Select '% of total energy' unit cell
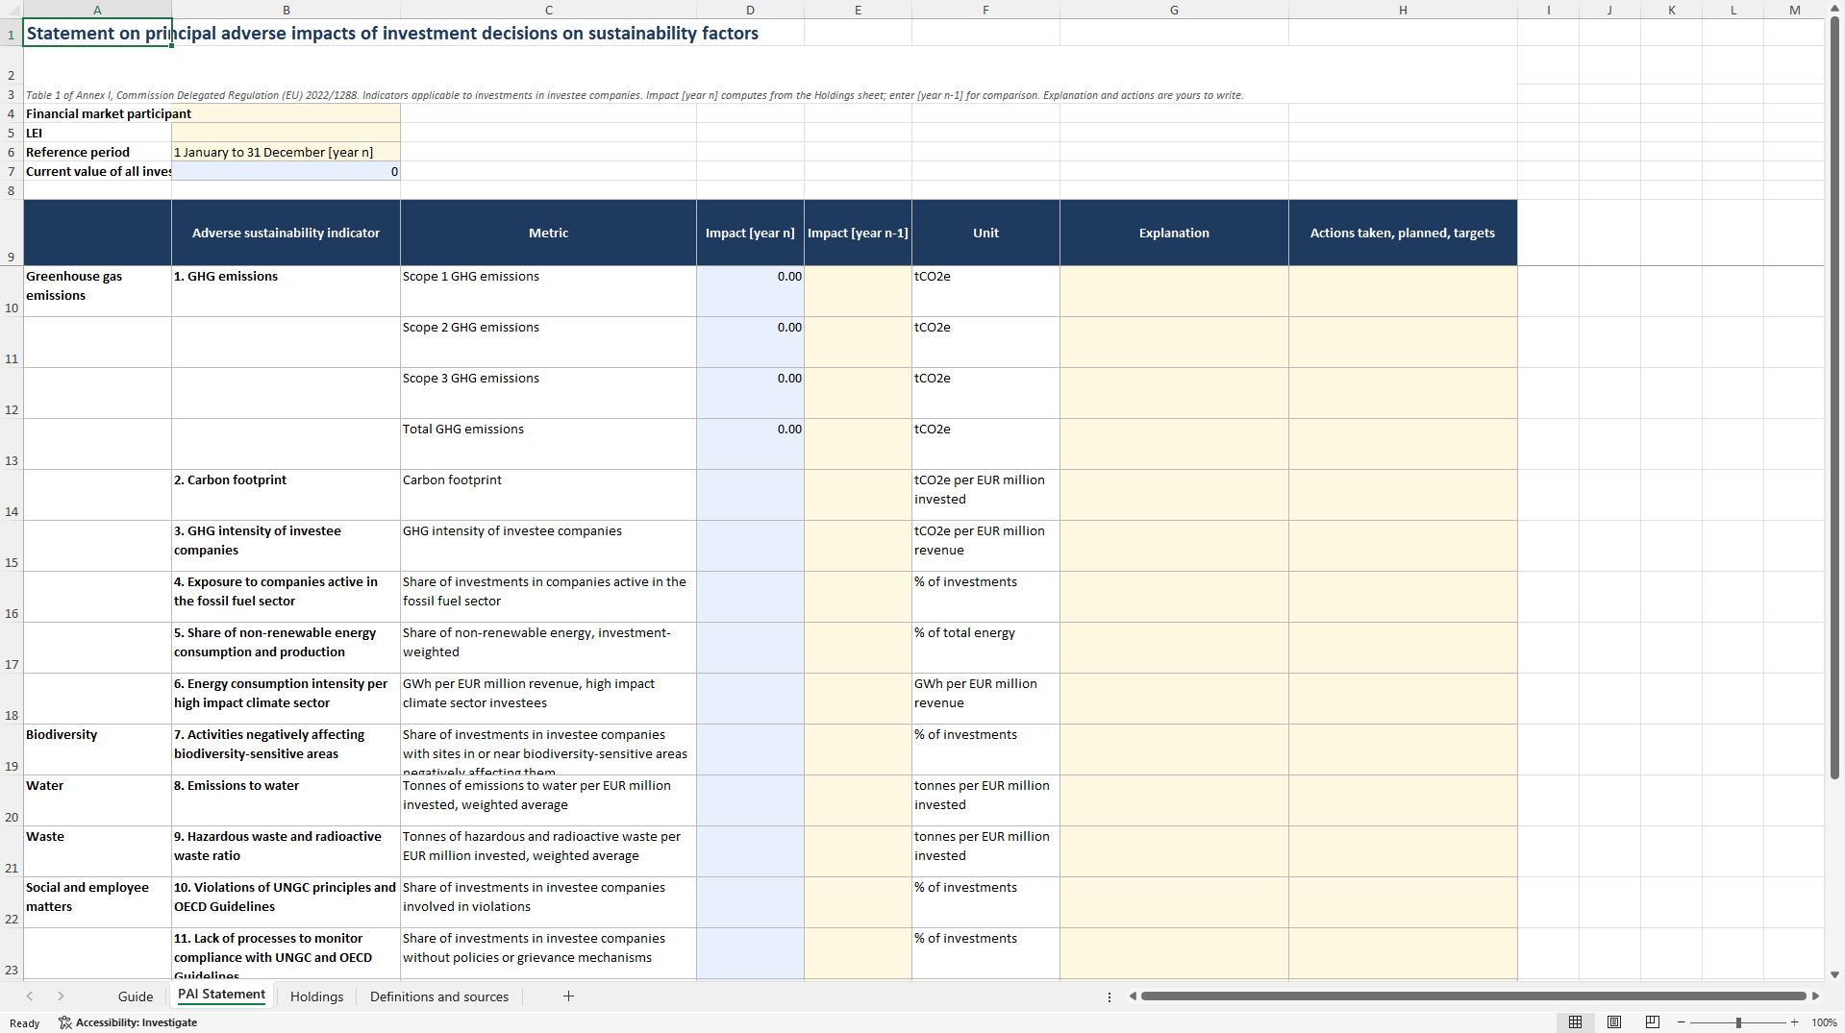Screen dimensions: 1845x1033 pos(985,648)
